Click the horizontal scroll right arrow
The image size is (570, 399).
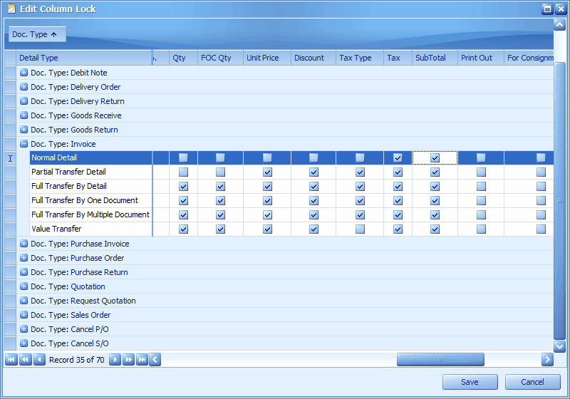pos(547,360)
